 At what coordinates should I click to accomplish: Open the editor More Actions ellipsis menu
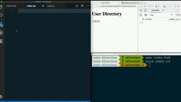(88, 6)
